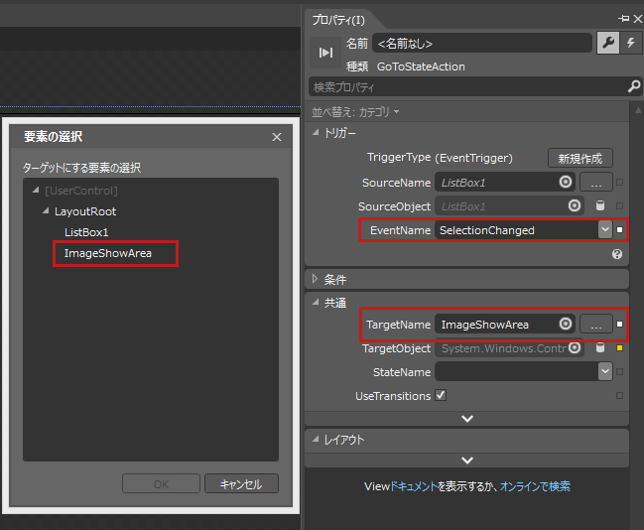Screen dimensions: 644x530
Task: Open the search online link
Action: (535, 486)
